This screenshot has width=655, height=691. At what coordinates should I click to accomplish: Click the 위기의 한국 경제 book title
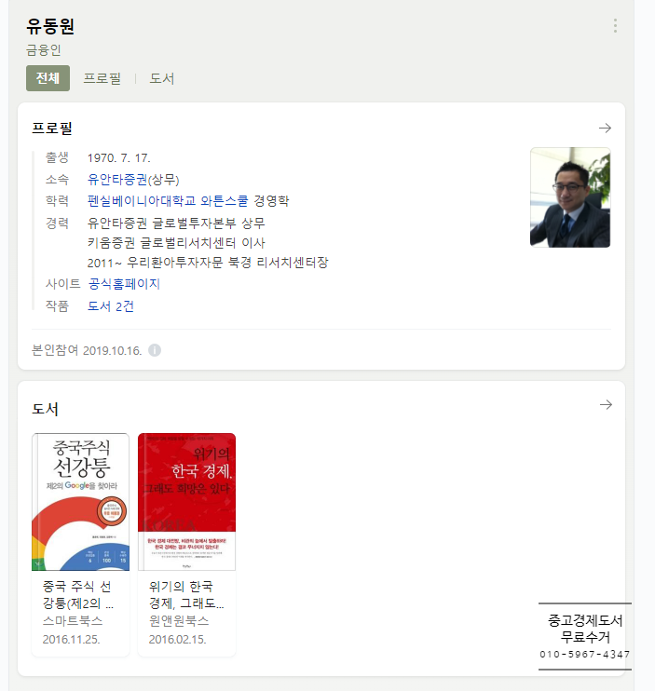click(x=186, y=594)
